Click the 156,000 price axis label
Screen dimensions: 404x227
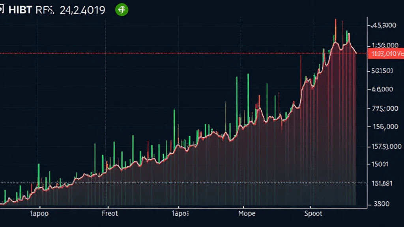coord(382,127)
